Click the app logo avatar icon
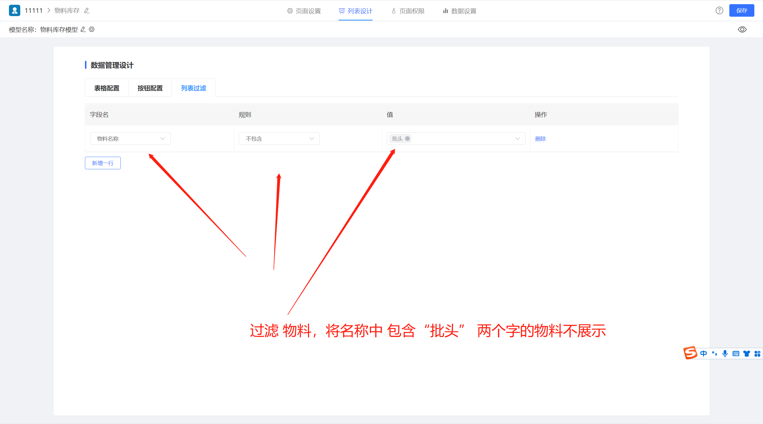 click(15, 10)
